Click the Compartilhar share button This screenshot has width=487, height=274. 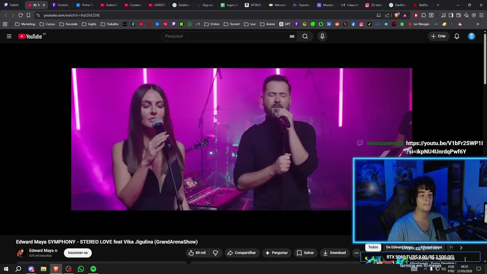[x=242, y=253]
